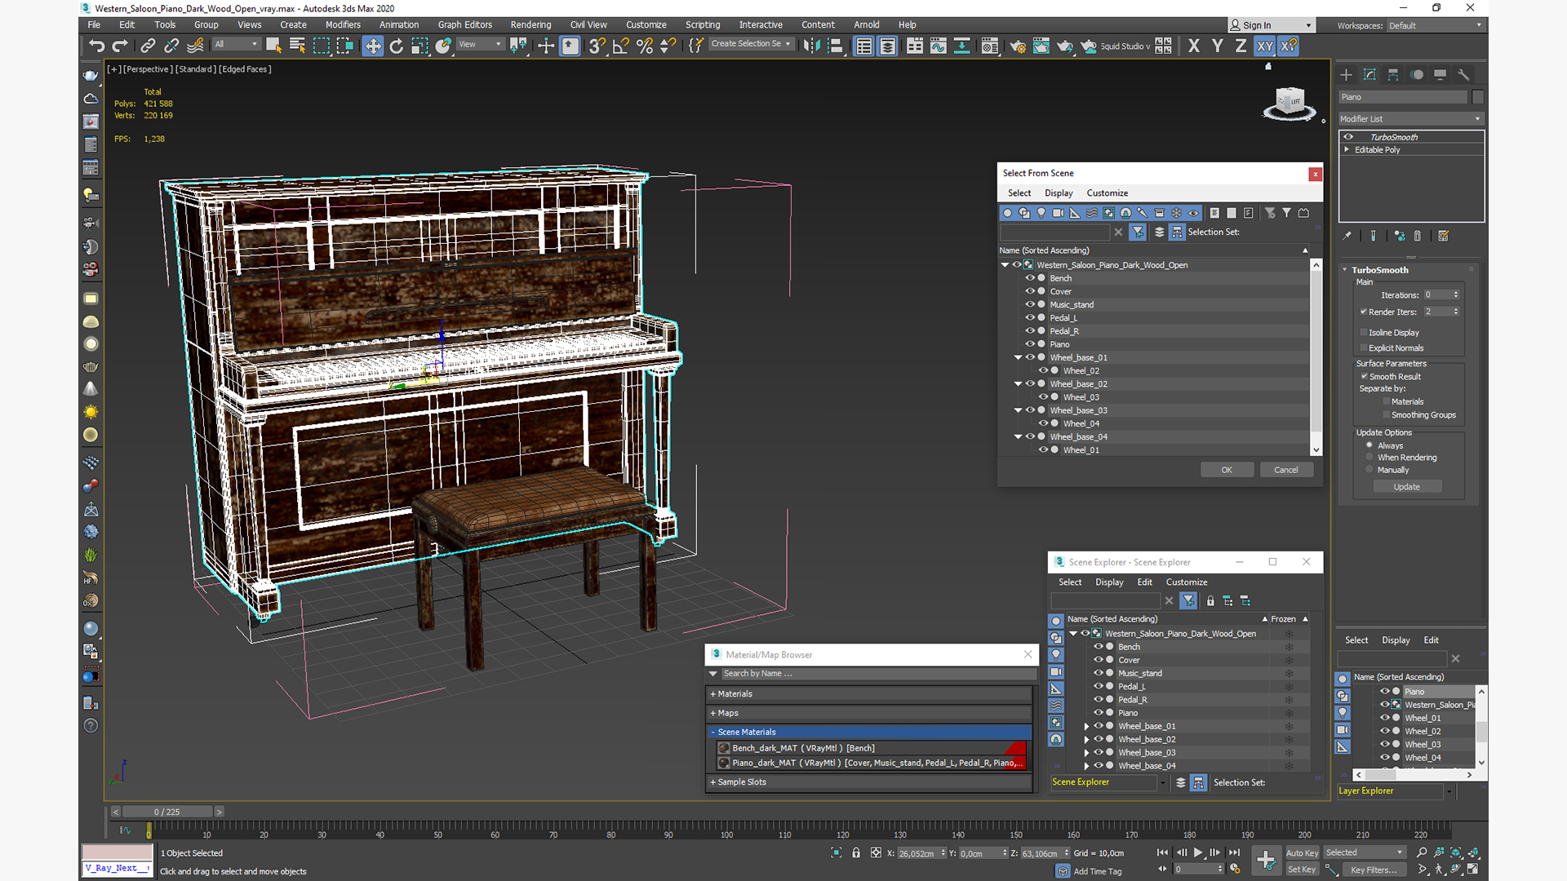Enable separate by Materials checkbox
Image resolution: width=1567 pixels, height=881 pixels.
[1386, 401]
